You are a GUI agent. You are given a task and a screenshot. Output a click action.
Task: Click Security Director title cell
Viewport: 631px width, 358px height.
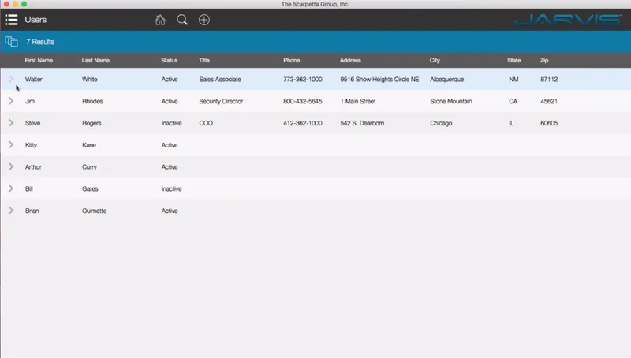pos(221,102)
